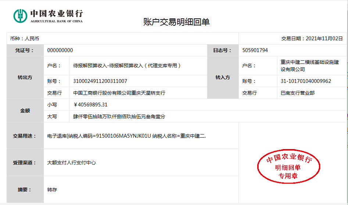The height and width of the screenshot is (205, 348).
Task: Click the 交易用途 label cell
Action: (25, 136)
